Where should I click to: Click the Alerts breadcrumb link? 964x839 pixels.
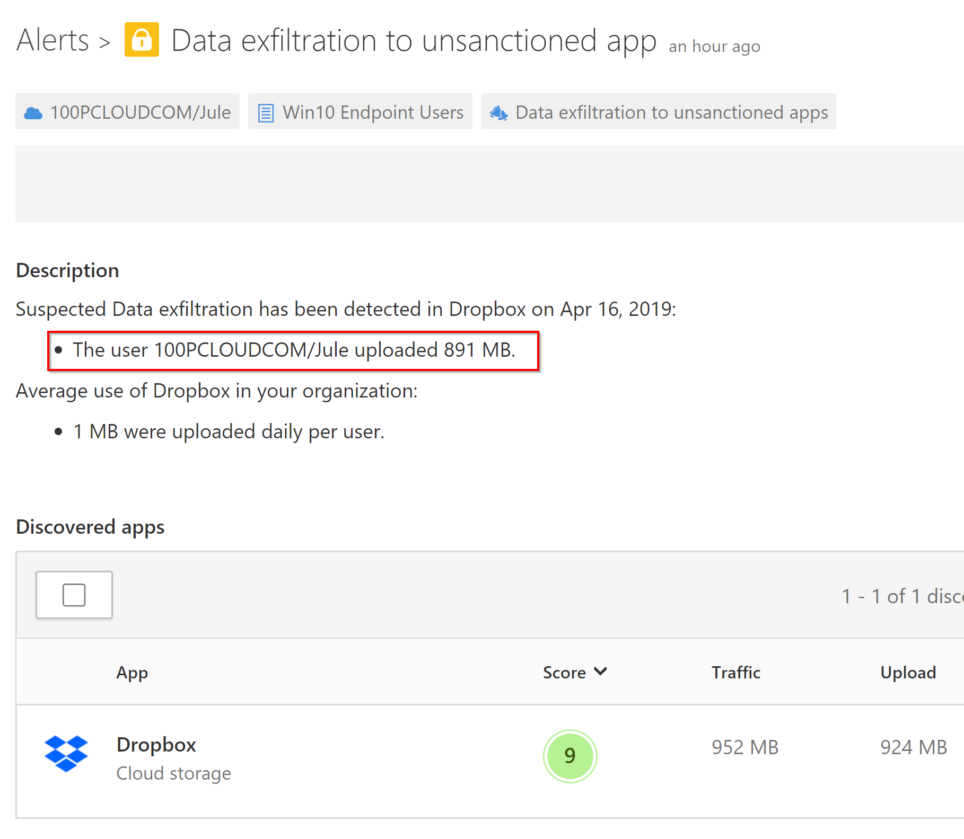coord(52,40)
